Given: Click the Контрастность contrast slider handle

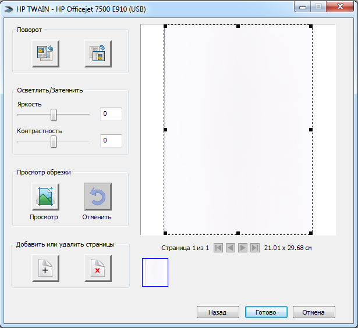Looking at the screenshot, I should point(54,141).
